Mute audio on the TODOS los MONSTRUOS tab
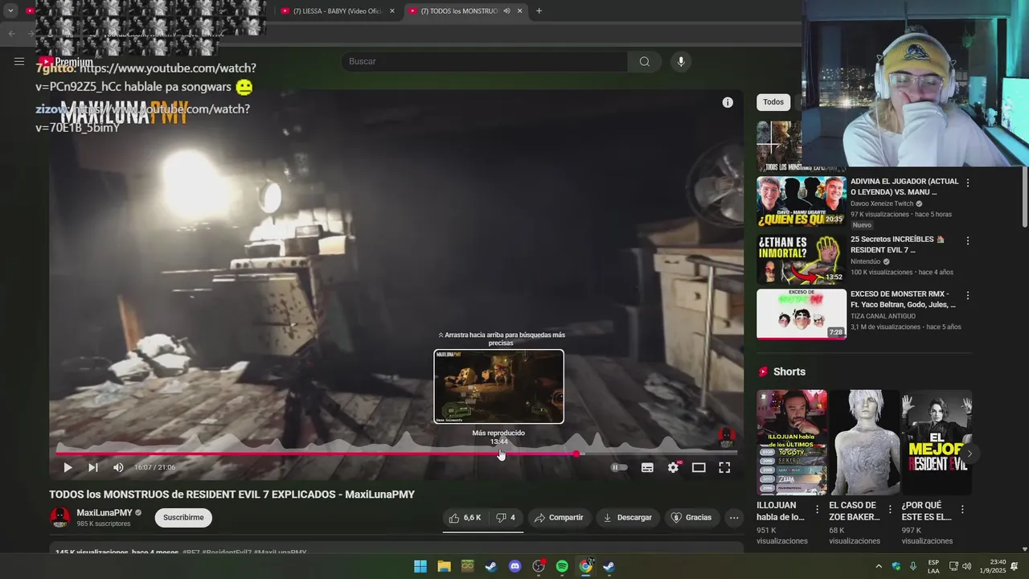 point(506,11)
